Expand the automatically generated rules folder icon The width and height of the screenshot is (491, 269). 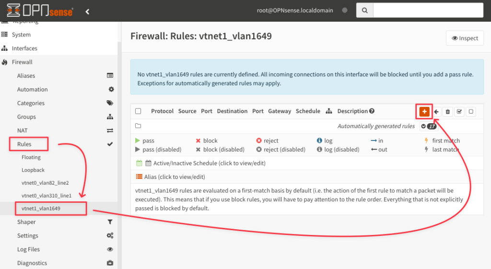tap(138, 126)
